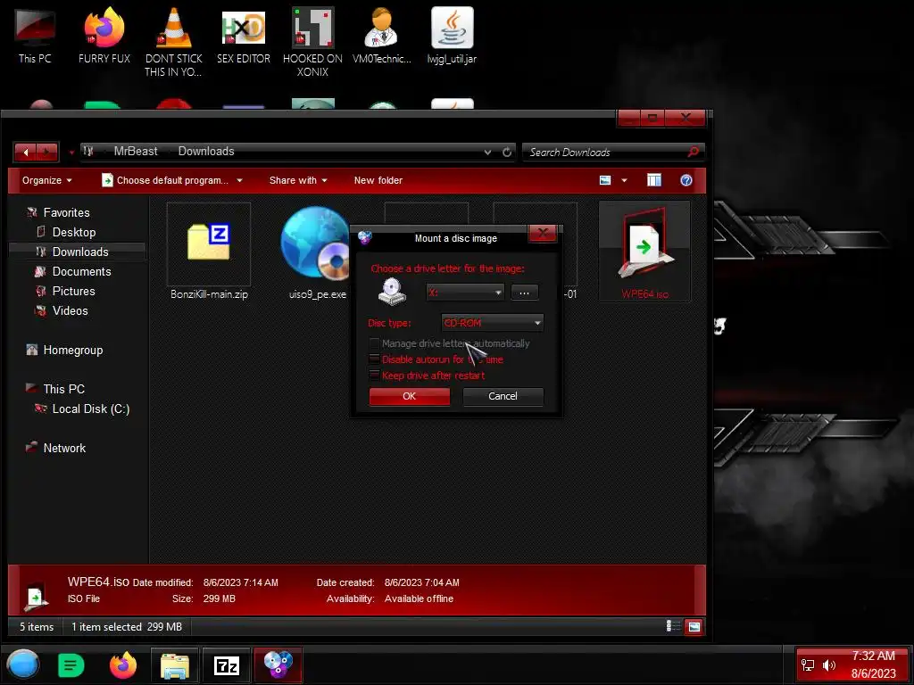The width and height of the screenshot is (914, 685).
Task: Select Desktop in the navigation pane
Action: (73, 233)
